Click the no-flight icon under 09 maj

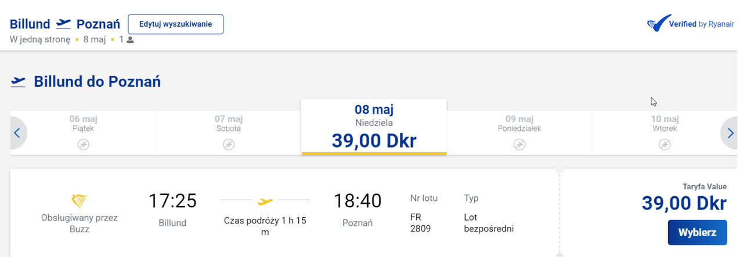pos(519,144)
